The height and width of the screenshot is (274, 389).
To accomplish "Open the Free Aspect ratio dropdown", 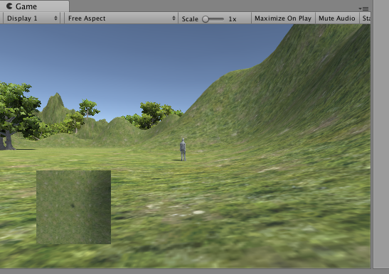I will 122,18.
